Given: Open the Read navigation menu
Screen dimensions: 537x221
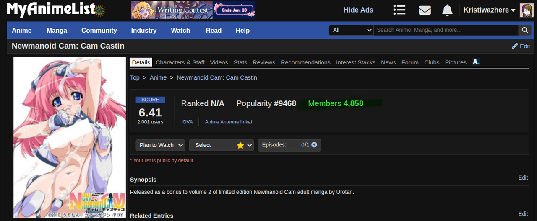Looking at the screenshot, I should click(x=214, y=30).
